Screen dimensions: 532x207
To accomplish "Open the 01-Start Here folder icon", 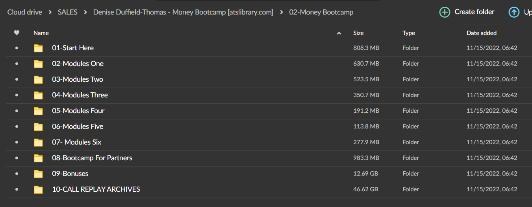I will point(38,48).
